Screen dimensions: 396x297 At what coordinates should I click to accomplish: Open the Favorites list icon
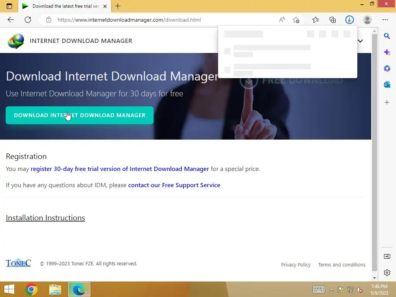click(316, 20)
